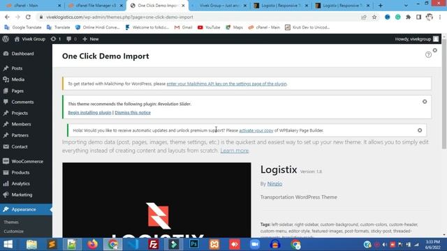Switch to first Logistix Responsive tab
The width and height of the screenshot is (447, 251).
click(281, 6)
